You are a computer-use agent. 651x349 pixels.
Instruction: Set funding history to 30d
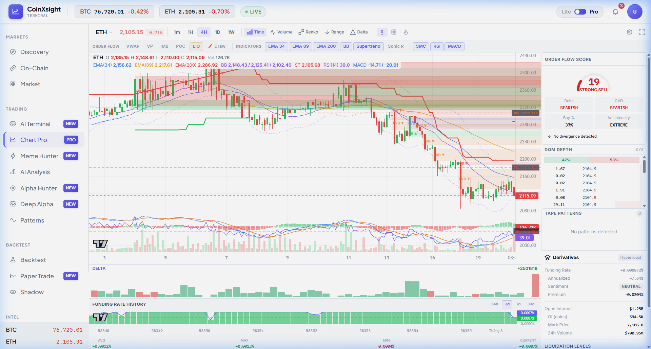pyautogui.click(x=531, y=304)
